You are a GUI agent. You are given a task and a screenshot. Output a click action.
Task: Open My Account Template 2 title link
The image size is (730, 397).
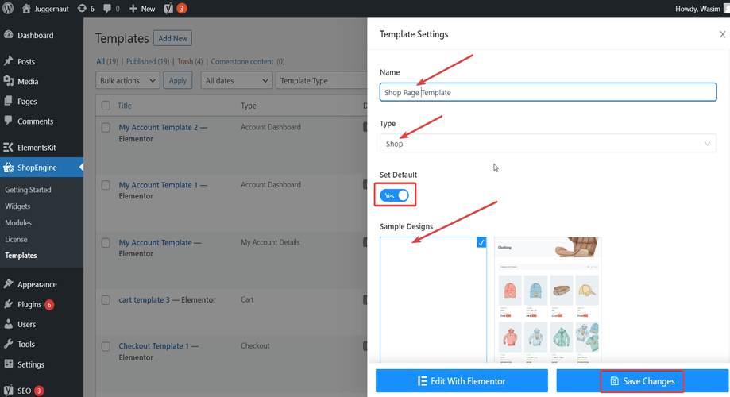[x=158, y=127]
